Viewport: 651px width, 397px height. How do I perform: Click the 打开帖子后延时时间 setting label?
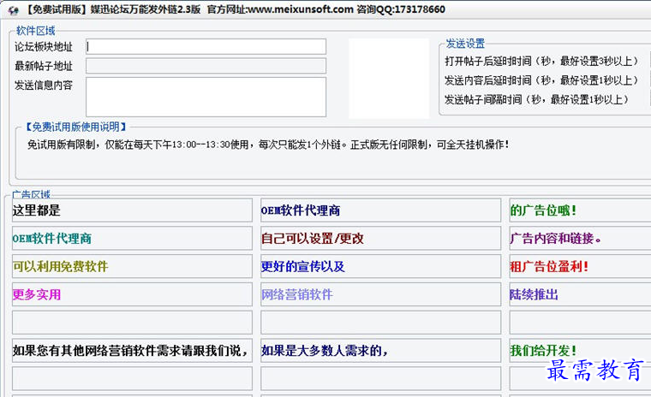coord(541,62)
